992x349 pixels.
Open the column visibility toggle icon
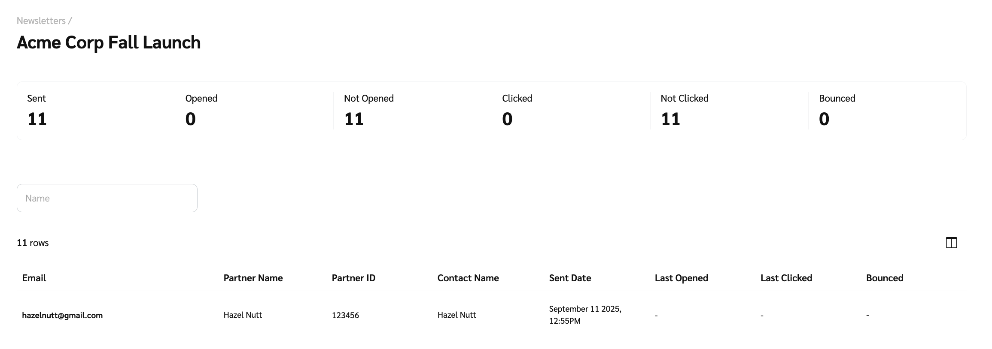click(951, 243)
